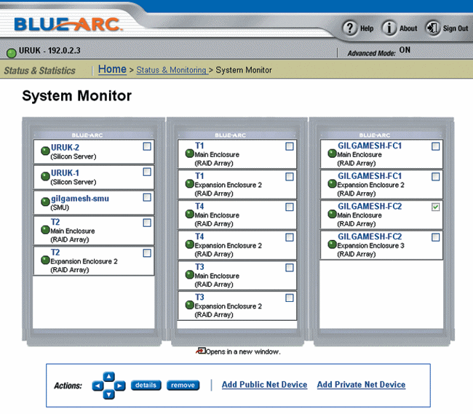Image resolution: width=473 pixels, height=414 pixels.
Task: Click the opens-in-new-window legend icon
Action: click(201, 351)
